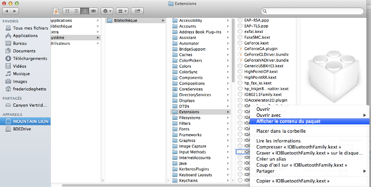Screen dimensions: 371x187
Task: Switch to icon view mode
Action: pos(67,11)
